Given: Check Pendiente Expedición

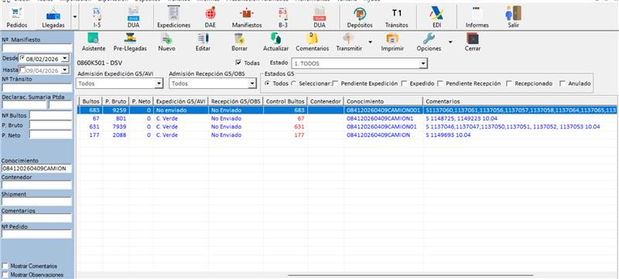Looking at the screenshot, I should [335, 83].
